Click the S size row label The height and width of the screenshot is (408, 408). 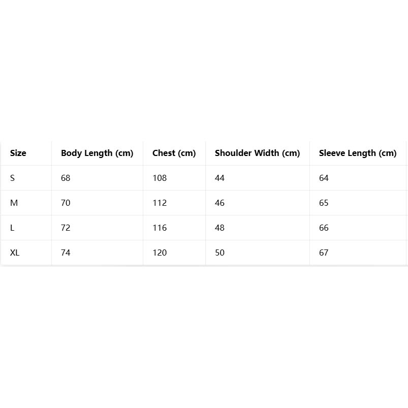[x=13, y=178]
